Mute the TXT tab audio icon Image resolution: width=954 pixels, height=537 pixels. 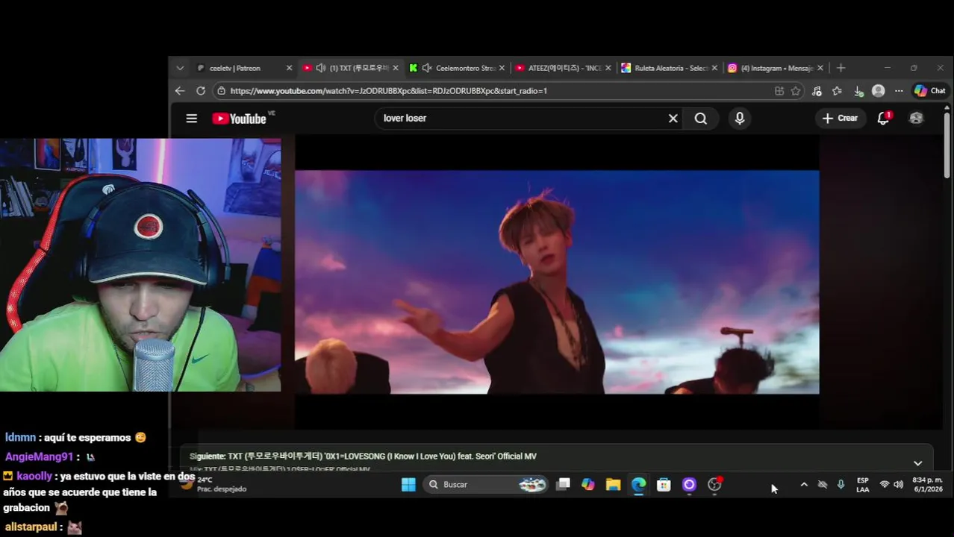point(320,68)
